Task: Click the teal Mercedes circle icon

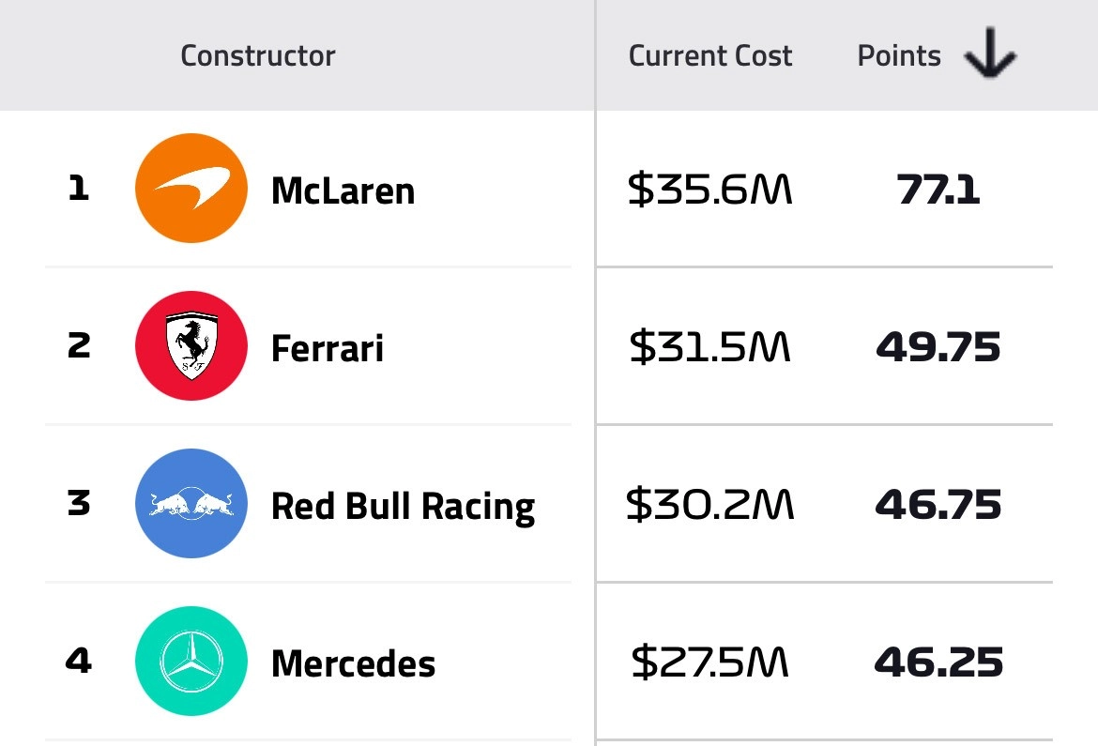Action: tap(191, 662)
